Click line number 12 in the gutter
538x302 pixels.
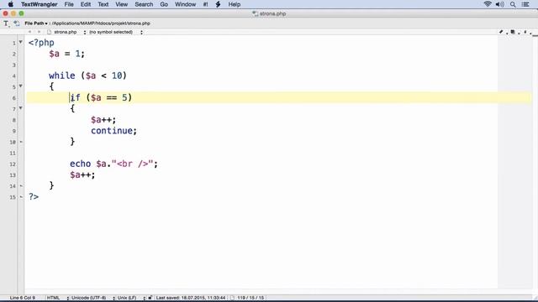pyautogui.click(x=13, y=164)
